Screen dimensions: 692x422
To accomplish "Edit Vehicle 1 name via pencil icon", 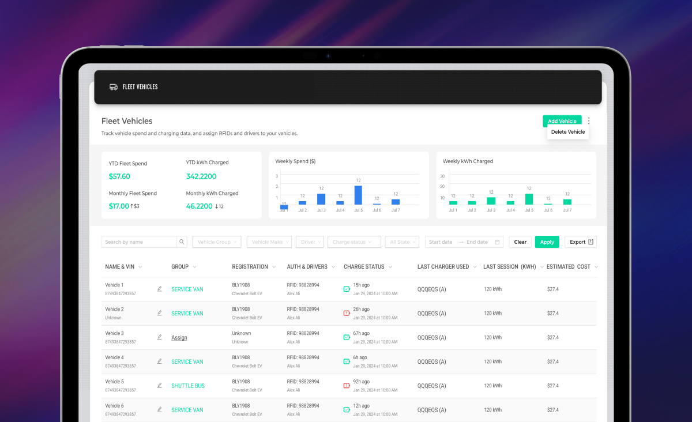I will (x=160, y=289).
